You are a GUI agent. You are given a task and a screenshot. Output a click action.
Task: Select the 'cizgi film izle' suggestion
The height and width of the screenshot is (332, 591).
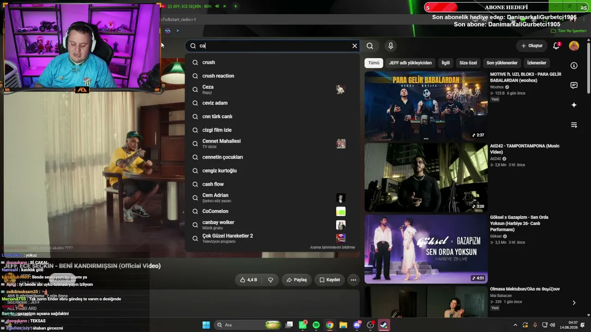click(272, 130)
